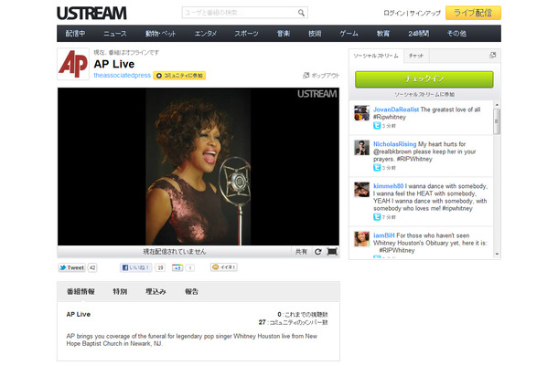Screen dimensions: 558x365
Task: Switch to the 報告 report tab
Action: coord(191,291)
